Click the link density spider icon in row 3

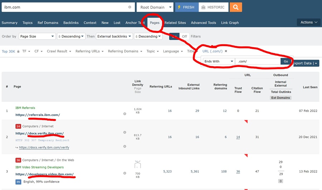click(x=138, y=164)
